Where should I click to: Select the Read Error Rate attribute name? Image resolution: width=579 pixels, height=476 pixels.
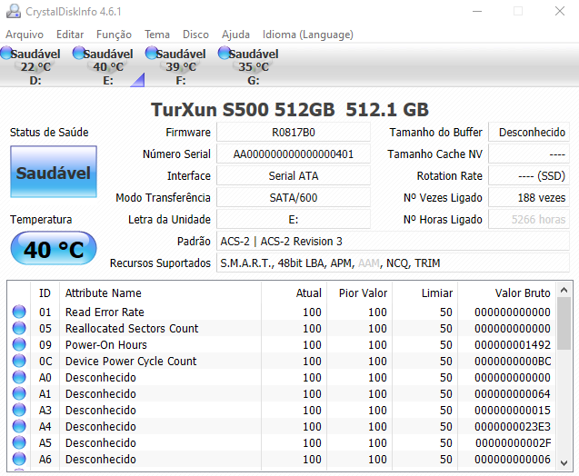coord(105,312)
